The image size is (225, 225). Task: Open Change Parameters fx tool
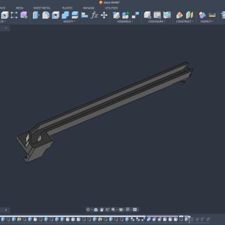click(94, 15)
